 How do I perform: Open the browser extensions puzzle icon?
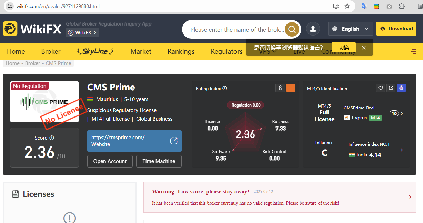click(x=402, y=6)
